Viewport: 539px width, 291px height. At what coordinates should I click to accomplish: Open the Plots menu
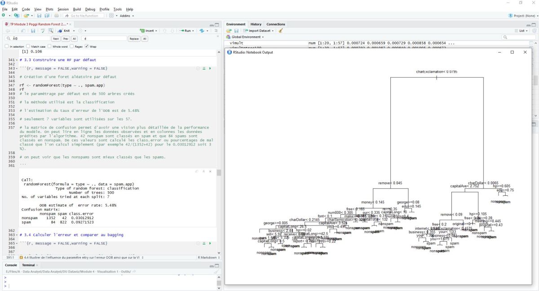tap(49, 9)
